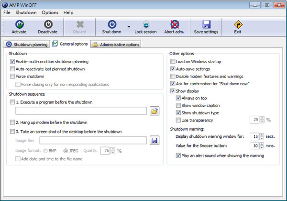This screenshot has height=201, width=287.
Task: Click the Exit toolbar icon
Action: 238,24
